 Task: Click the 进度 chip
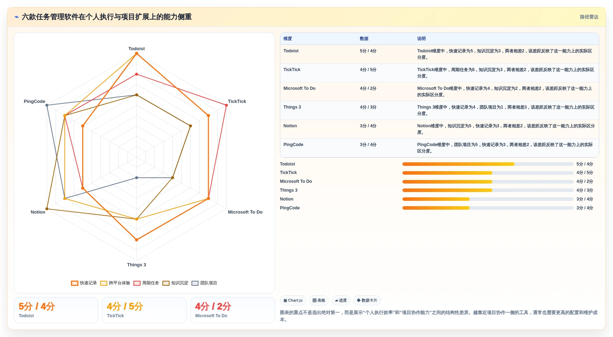[x=341, y=301]
